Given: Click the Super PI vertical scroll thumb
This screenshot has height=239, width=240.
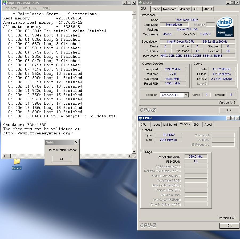Looking at the screenshot, I should tap(134, 17).
